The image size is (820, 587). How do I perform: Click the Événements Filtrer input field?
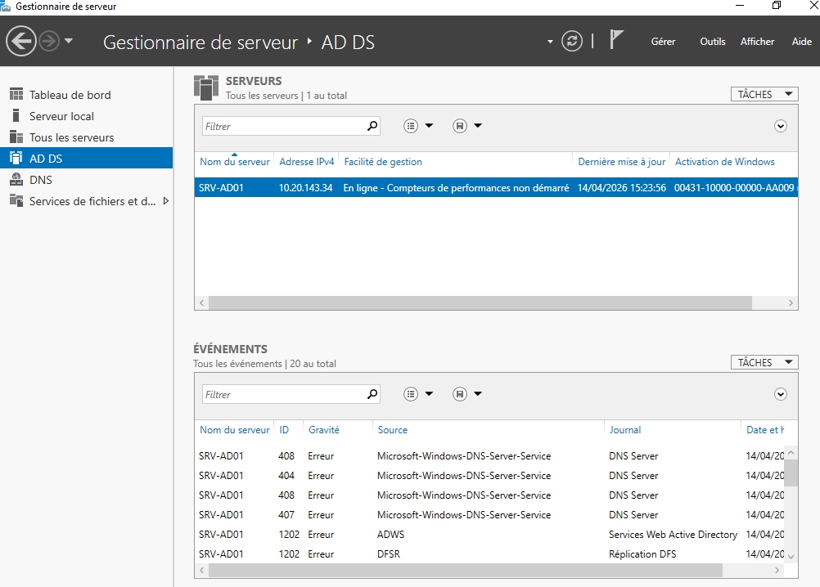click(285, 394)
